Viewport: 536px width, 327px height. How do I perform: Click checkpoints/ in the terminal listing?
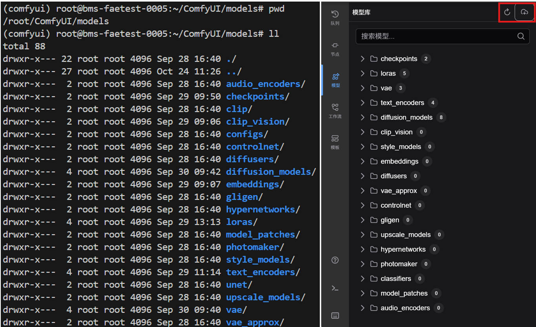point(258,96)
